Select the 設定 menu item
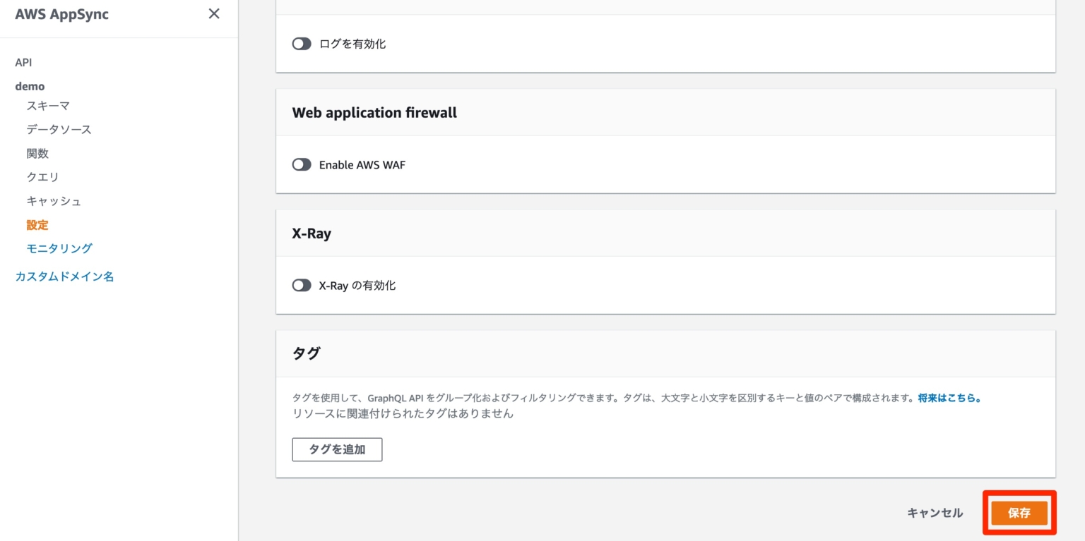 (37, 224)
